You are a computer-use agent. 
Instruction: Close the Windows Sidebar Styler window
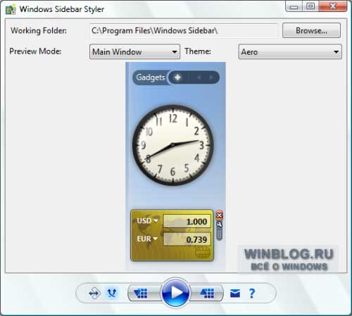[x=333, y=6]
